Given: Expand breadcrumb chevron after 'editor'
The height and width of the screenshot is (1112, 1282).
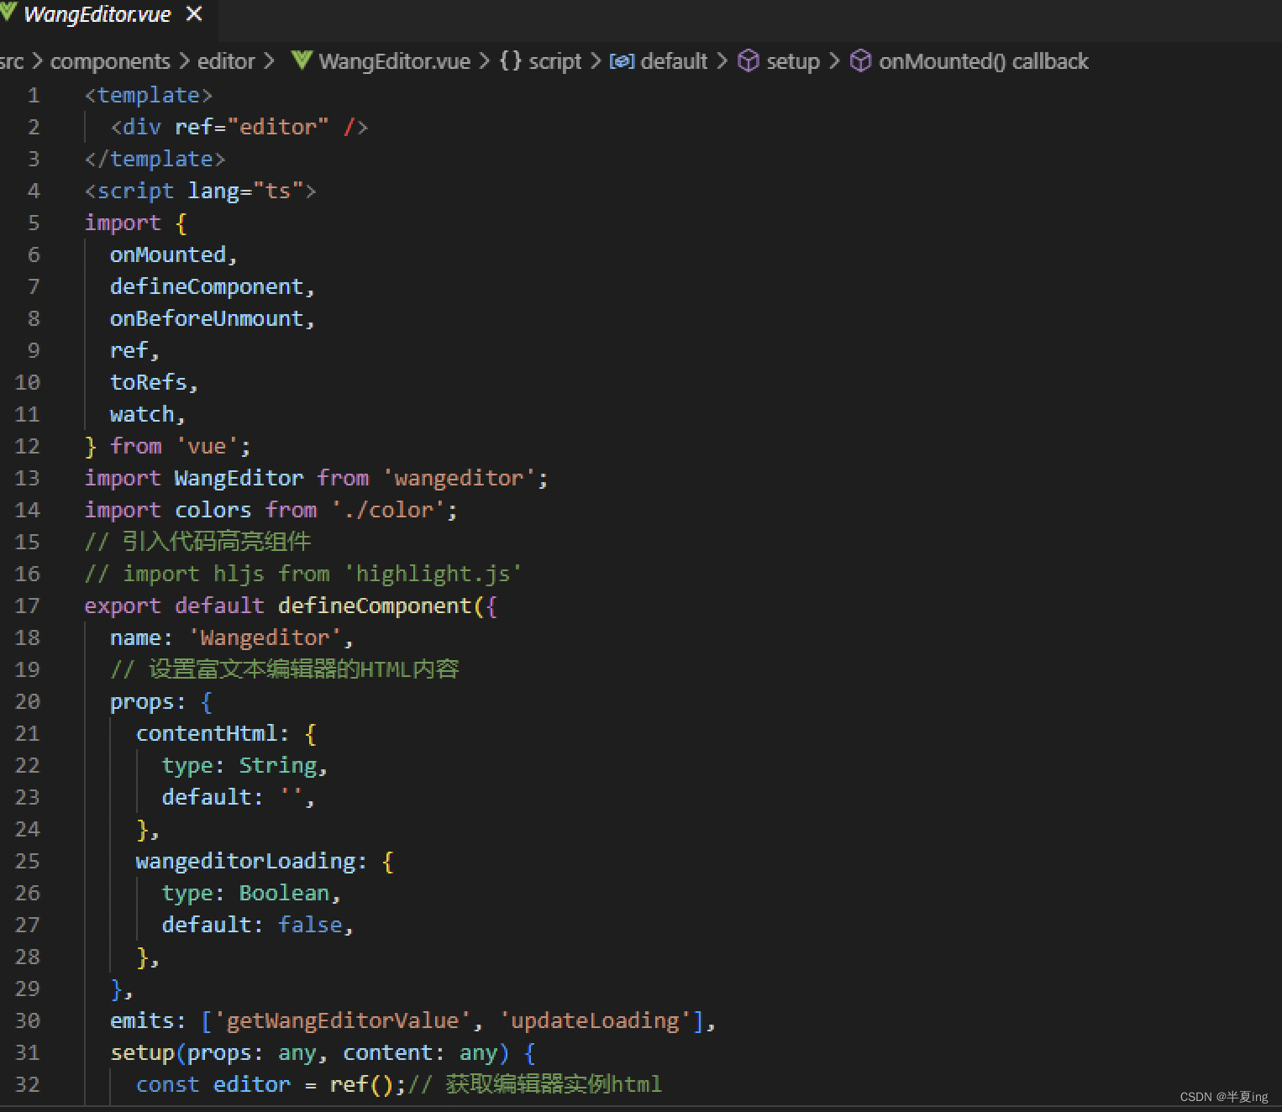Looking at the screenshot, I should (x=269, y=61).
